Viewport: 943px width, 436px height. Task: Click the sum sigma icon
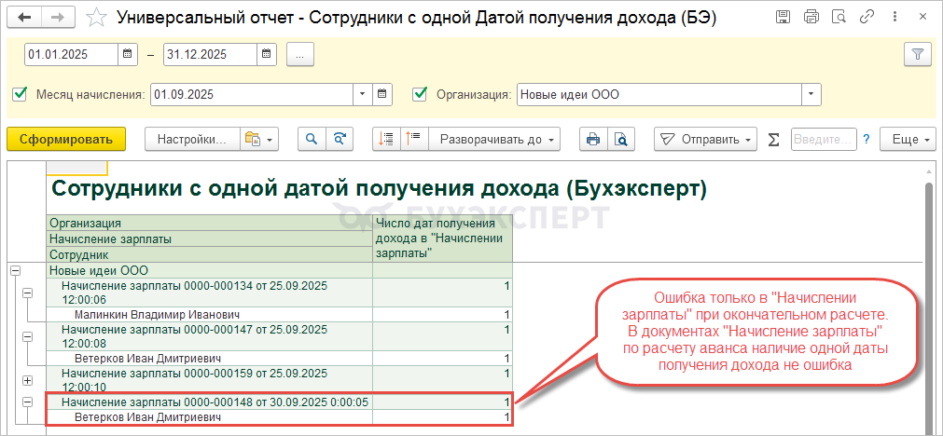point(772,139)
